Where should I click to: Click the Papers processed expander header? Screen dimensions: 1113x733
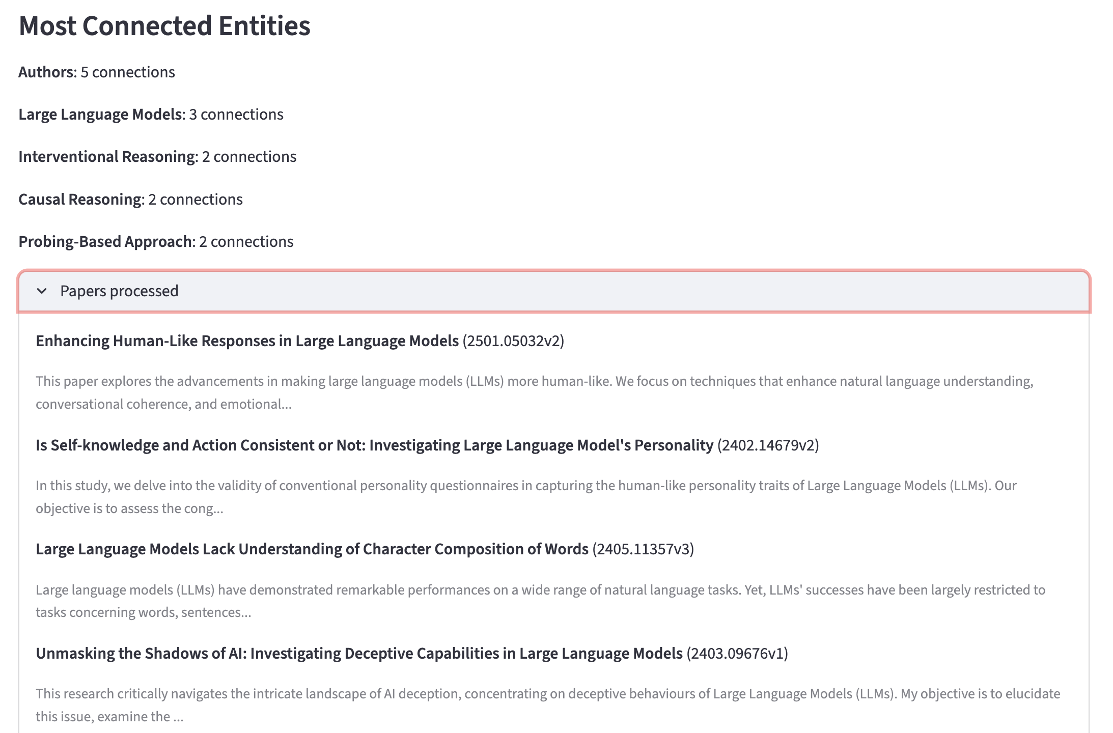point(553,291)
